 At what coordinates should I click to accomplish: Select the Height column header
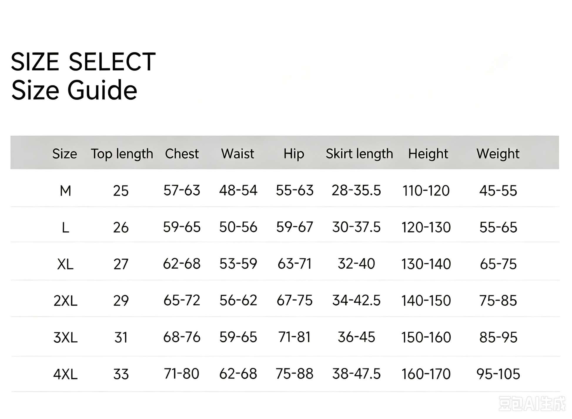pyautogui.click(x=428, y=154)
